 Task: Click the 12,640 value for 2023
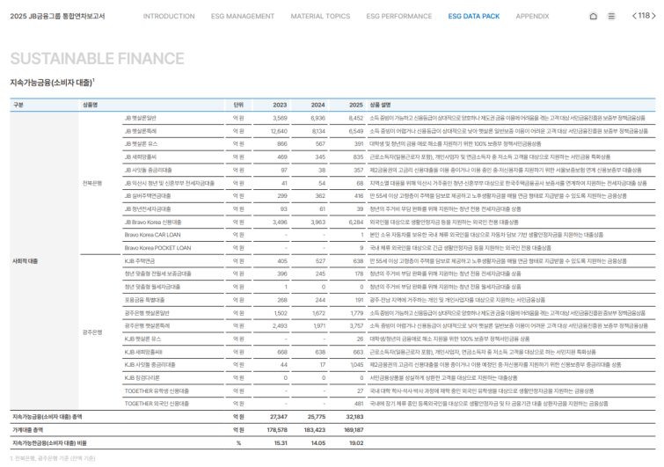tap(279, 131)
